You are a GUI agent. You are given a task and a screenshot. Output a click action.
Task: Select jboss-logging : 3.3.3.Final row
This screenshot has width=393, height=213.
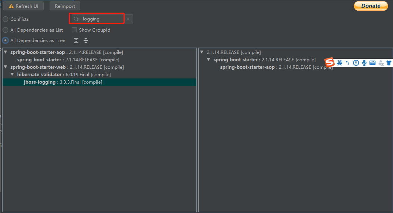[100, 82]
